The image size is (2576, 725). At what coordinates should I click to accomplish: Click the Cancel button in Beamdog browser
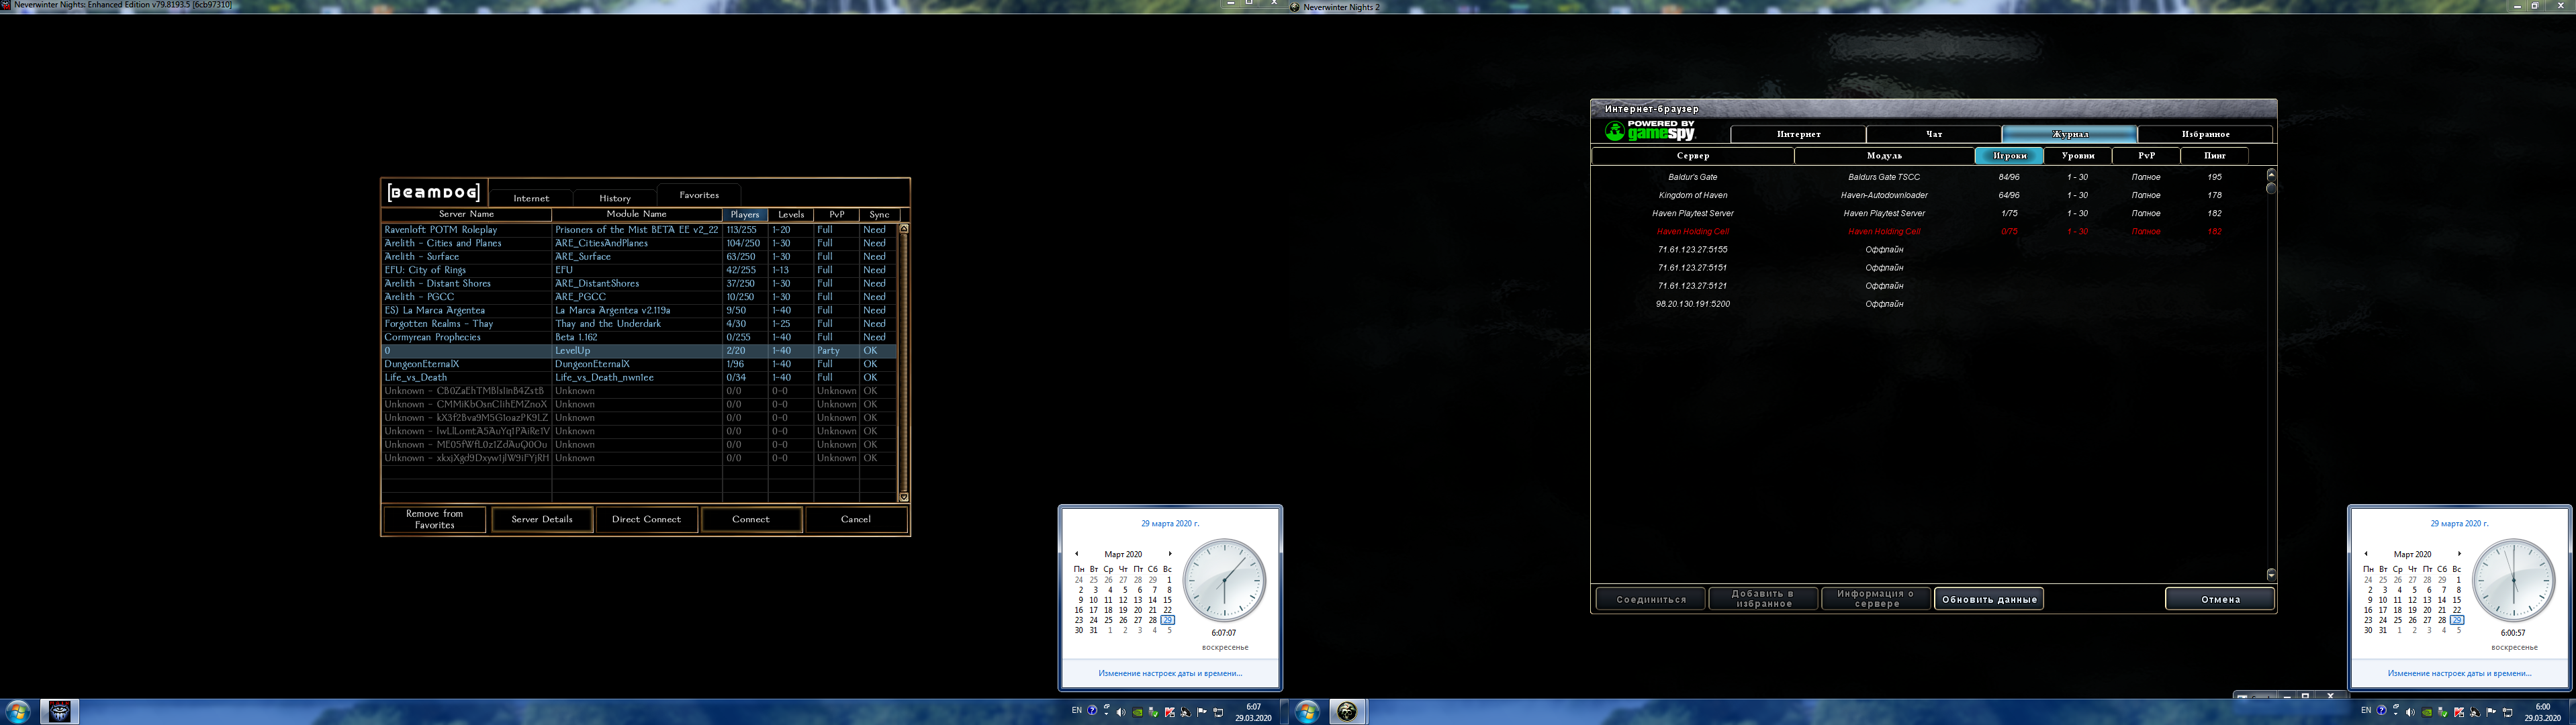(x=856, y=519)
